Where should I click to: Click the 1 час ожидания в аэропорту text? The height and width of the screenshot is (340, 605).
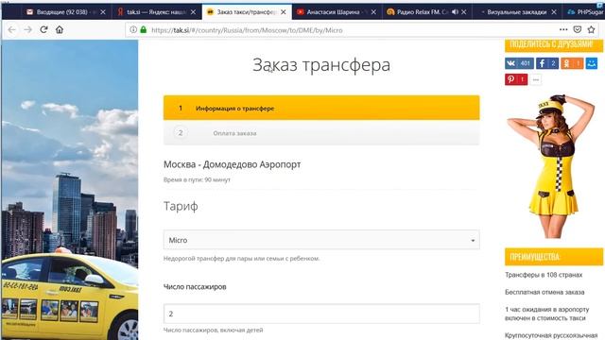coord(546,314)
